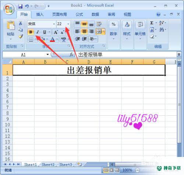The image size is (184, 175).
Task: Toggle horizontal Center alignment button
Action: (x=84, y=31)
